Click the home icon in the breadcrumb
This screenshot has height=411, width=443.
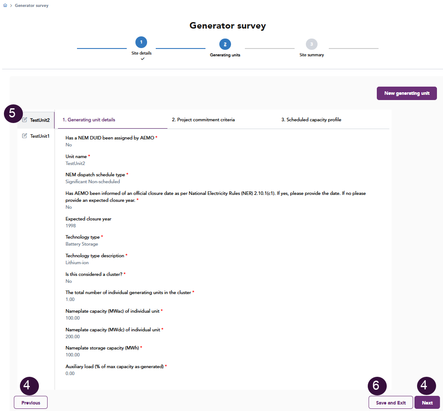click(x=5, y=6)
